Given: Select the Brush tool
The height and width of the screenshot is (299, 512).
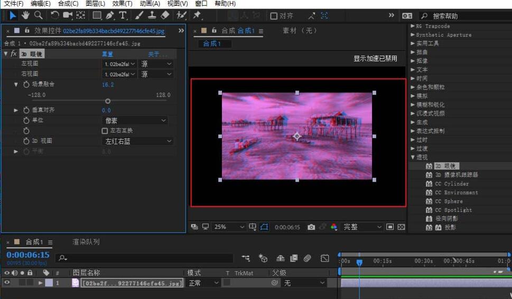Looking at the screenshot, I should (139, 15).
